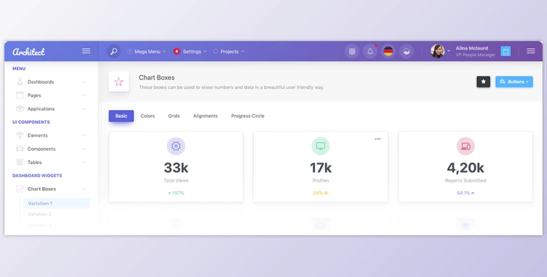Click the diamond icon beside Elements
The width and height of the screenshot is (547, 277).
(x=20, y=135)
